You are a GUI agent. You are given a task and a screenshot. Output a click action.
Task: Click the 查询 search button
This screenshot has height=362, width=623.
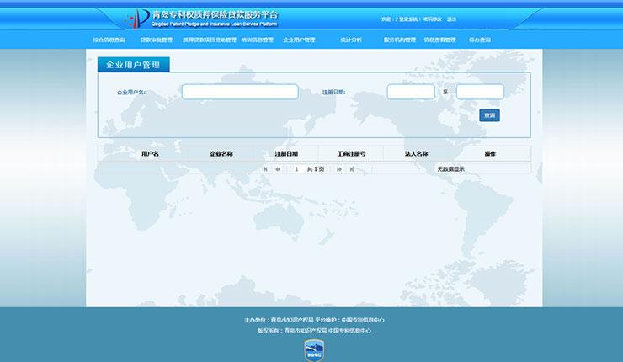pyautogui.click(x=489, y=115)
